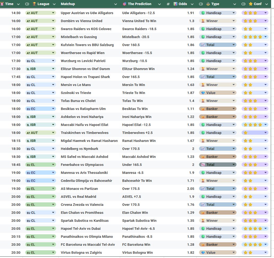Open The Prediction column filter chevron
This screenshot has height=258, width=274.
[x=159, y=4]
